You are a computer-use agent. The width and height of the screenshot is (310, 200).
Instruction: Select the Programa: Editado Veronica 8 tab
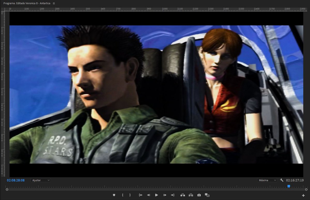coord(27,3)
